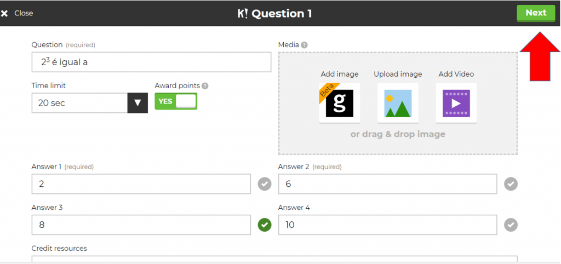Viewport: 561px width, 264px height.
Task: Click the X icon beside Close
Action: [x=5, y=13]
